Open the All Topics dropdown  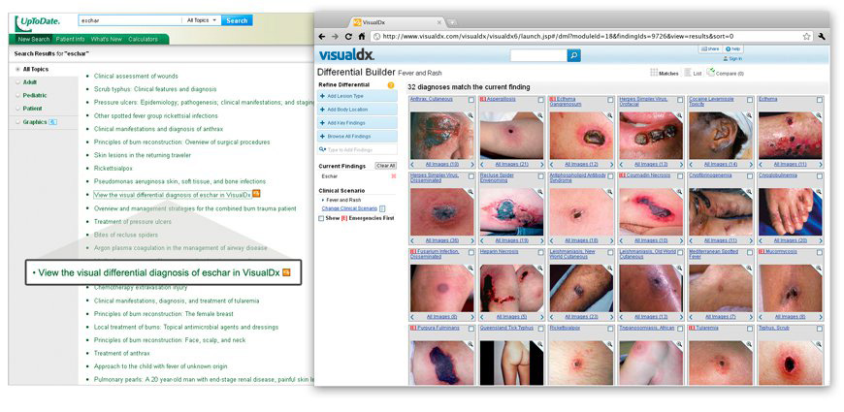200,19
